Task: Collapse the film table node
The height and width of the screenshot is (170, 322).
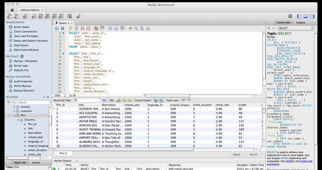Action: pos(14,116)
